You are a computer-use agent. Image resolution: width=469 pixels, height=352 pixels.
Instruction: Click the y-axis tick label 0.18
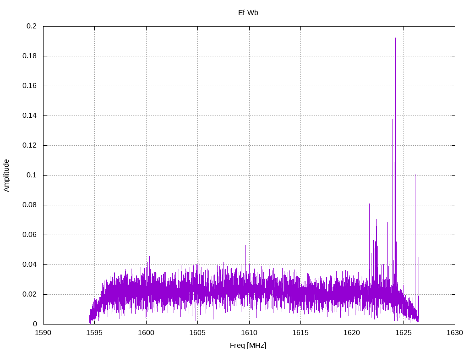[x=30, y=56]
